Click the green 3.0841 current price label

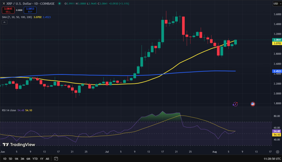pyautogui.click(x=277, y=40)
